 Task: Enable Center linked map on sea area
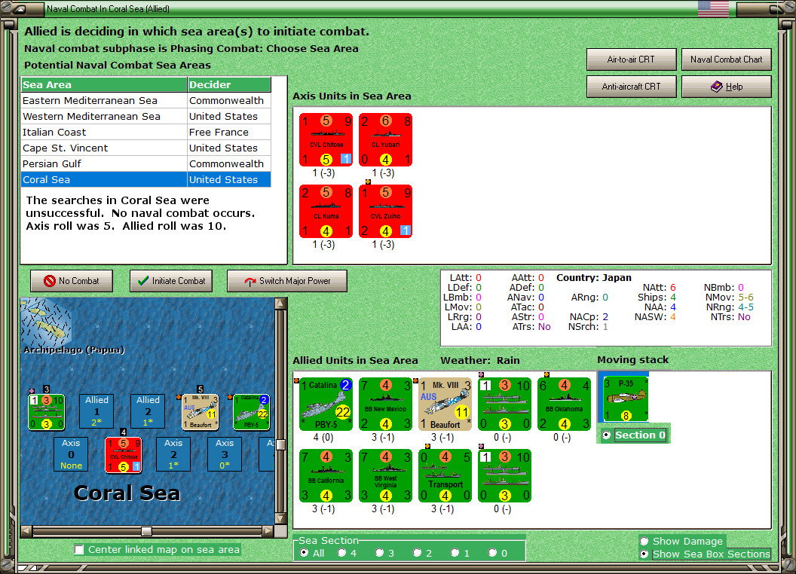click(79, 550)
